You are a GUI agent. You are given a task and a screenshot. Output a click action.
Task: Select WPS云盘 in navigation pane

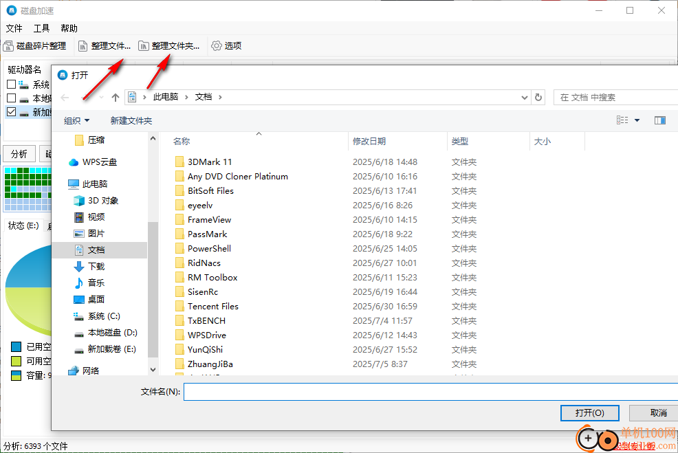pyautogui.click(x=100, y=162)
